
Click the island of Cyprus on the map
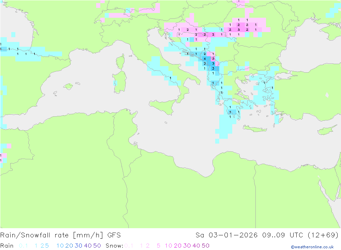326,130
